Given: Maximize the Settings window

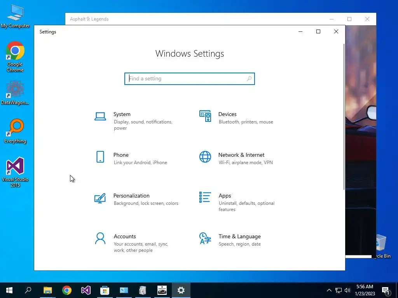Looking at the screenshot, I should coord(318,31).
